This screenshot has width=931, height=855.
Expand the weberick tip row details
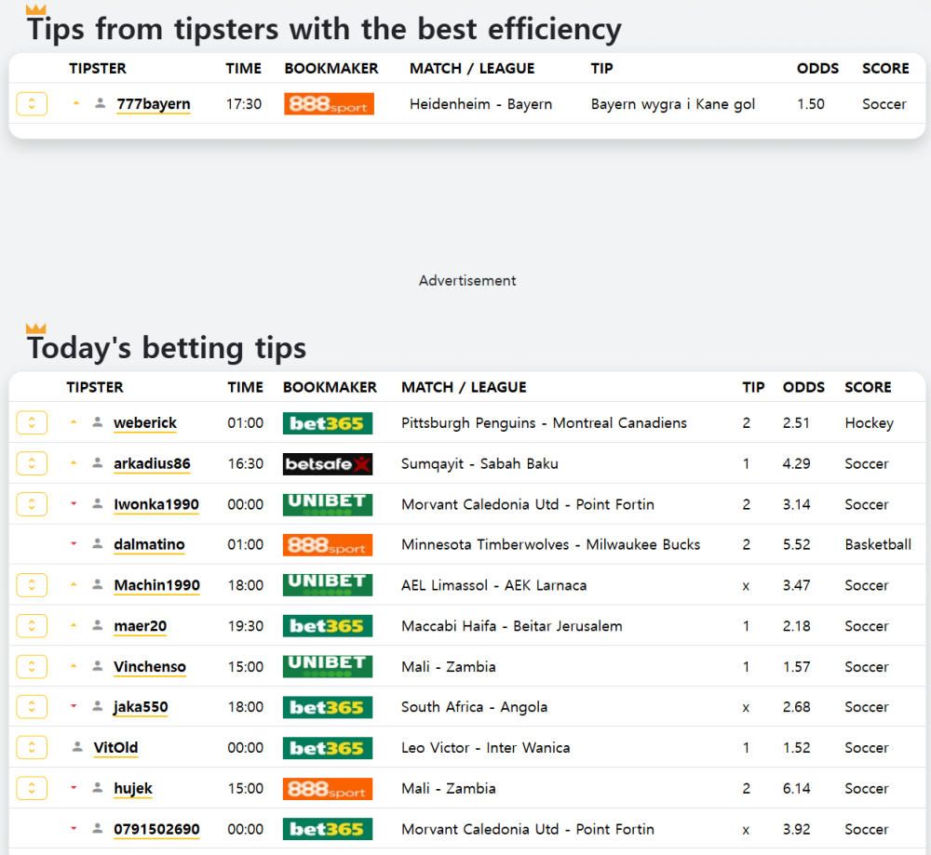click(x=32, y=423)
